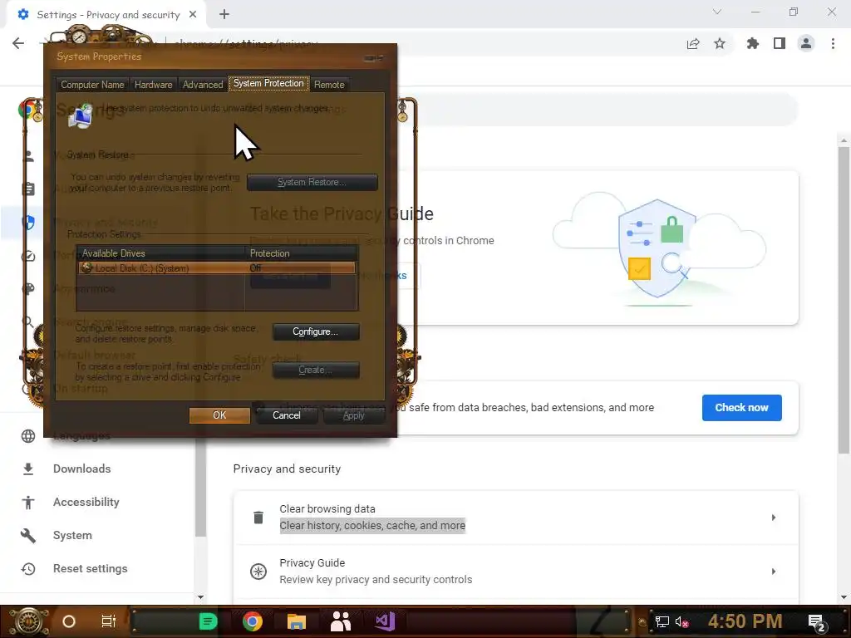
Task: Open Task View on taskbar
Action: [x=109, y=621]
